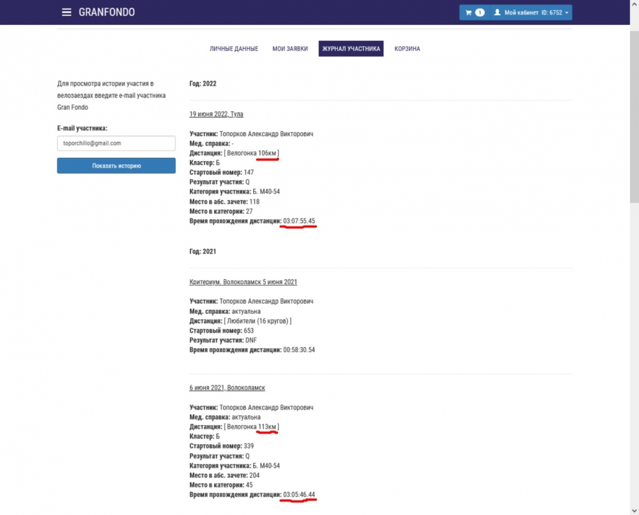Image resolution: width=639 pixels, height=515 pixels.
Task: Click the Год: 2021 section heading
Action: (x=203, y=252)
